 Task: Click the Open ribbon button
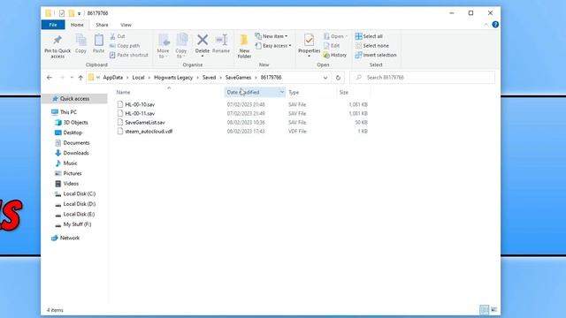point(335,36)
